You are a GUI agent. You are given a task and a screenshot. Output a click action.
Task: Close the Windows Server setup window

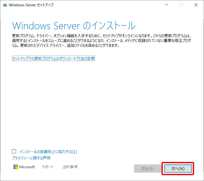(196, 5)
